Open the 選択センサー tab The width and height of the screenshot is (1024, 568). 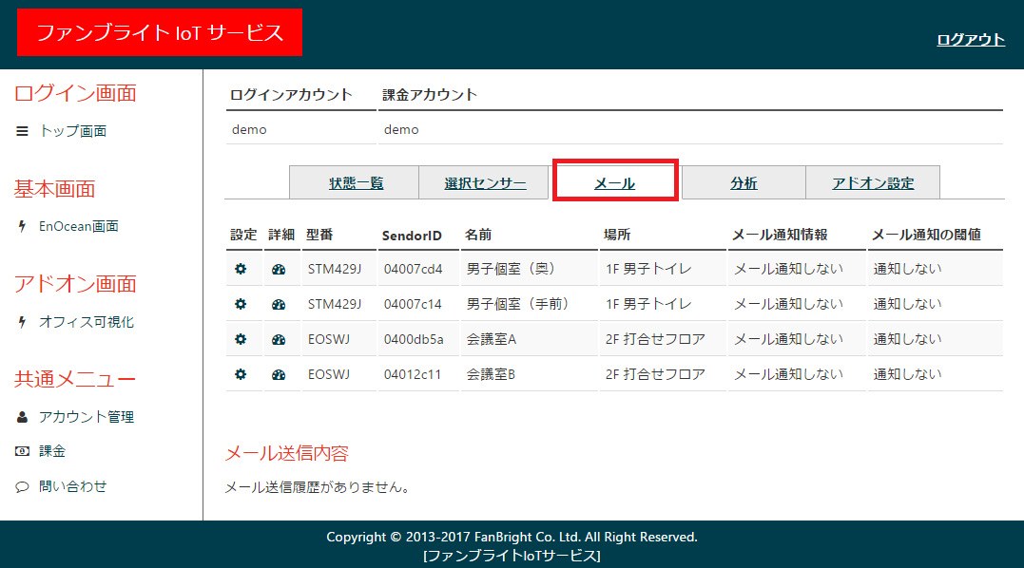(x=485, y=183)
